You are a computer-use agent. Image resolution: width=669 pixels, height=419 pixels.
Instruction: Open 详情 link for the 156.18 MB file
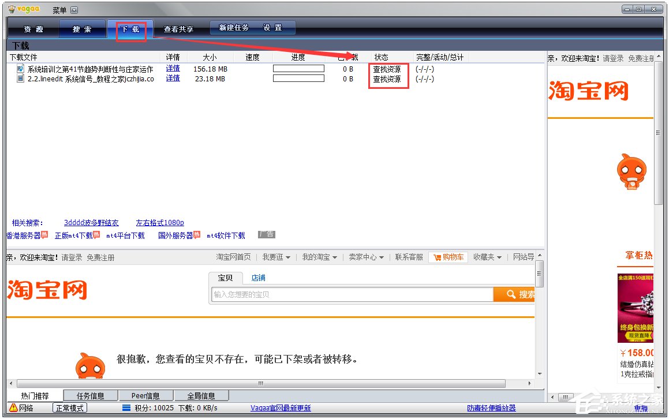tap(173, 69)
